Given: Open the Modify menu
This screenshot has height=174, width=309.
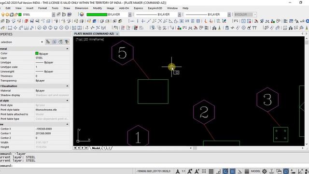Looking at the screenshot, I should 98,8.
